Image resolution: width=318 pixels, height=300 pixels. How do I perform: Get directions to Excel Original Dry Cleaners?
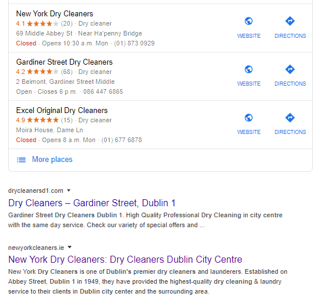coord(290,118)
